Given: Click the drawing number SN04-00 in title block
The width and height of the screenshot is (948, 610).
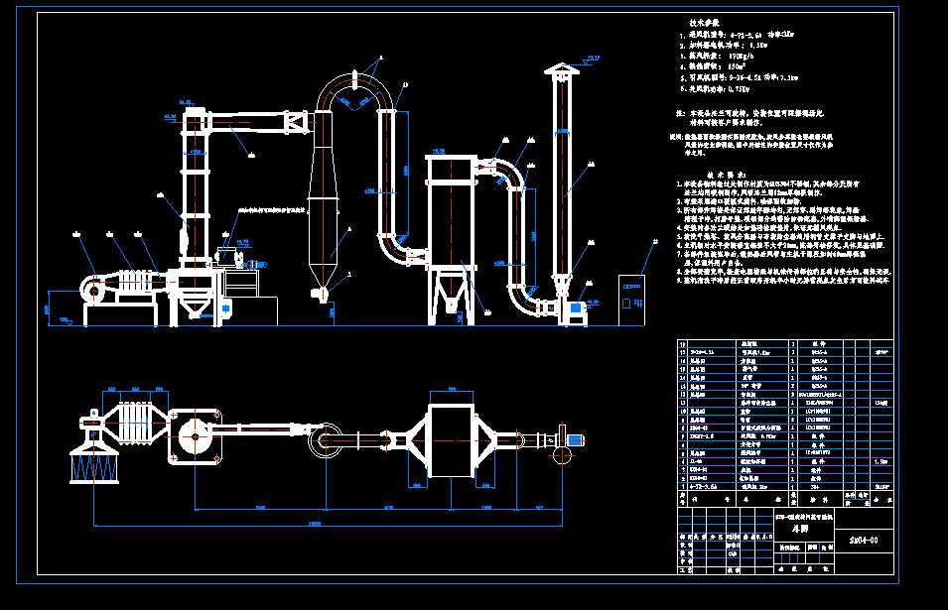Looking at the screenshot, I should point(866,541).
